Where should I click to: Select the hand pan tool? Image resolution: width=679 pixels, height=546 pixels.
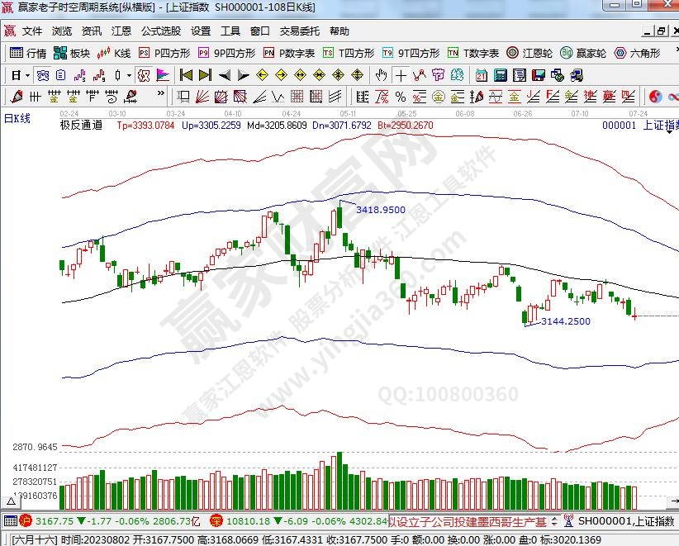[382, 75]
